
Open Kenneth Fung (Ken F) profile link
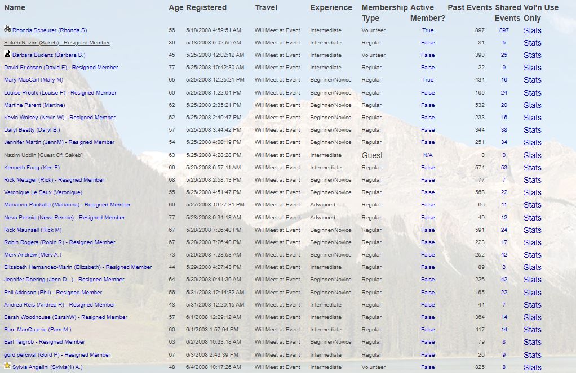point(32,168)
